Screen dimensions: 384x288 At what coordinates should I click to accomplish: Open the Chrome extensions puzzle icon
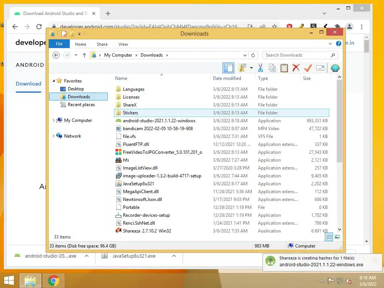pyautogui.click(x=337, y=27)
